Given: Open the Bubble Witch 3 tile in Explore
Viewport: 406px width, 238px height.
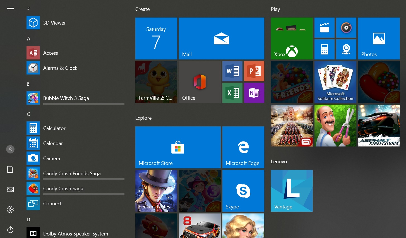Looking at the screenshot, I should 200,191.
